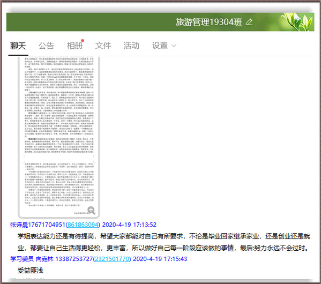Click the message text 受益匪浅
This screenshot has height=284, width=321.
click(31, 271)
